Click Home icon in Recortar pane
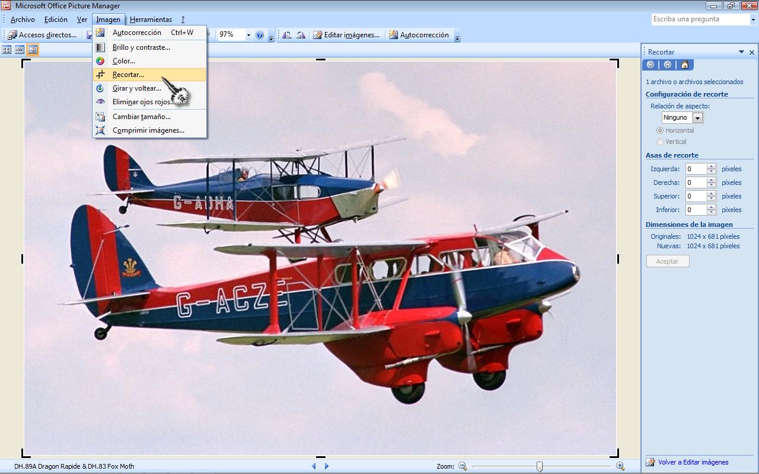 click(684, 65)
